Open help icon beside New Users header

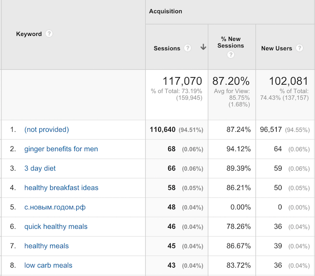(299, 48)
